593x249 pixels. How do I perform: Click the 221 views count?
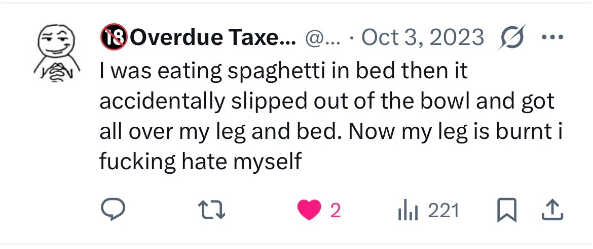tap(443, 211)
